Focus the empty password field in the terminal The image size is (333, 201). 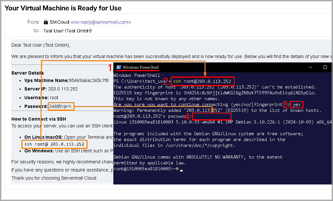pos(211,116)
